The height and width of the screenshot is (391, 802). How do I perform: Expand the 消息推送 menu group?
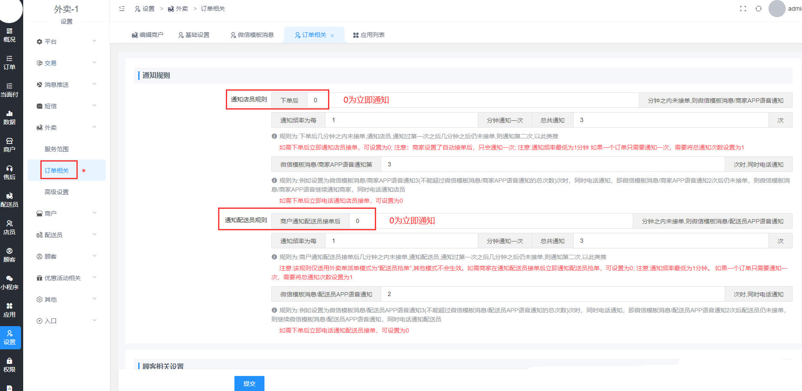[67, 85]
